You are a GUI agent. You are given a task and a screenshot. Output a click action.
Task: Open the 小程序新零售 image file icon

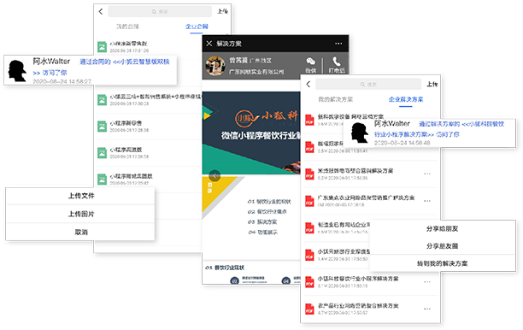point(102,127)
